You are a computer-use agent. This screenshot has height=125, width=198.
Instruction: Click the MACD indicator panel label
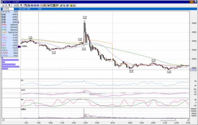[x=23, y=90]
